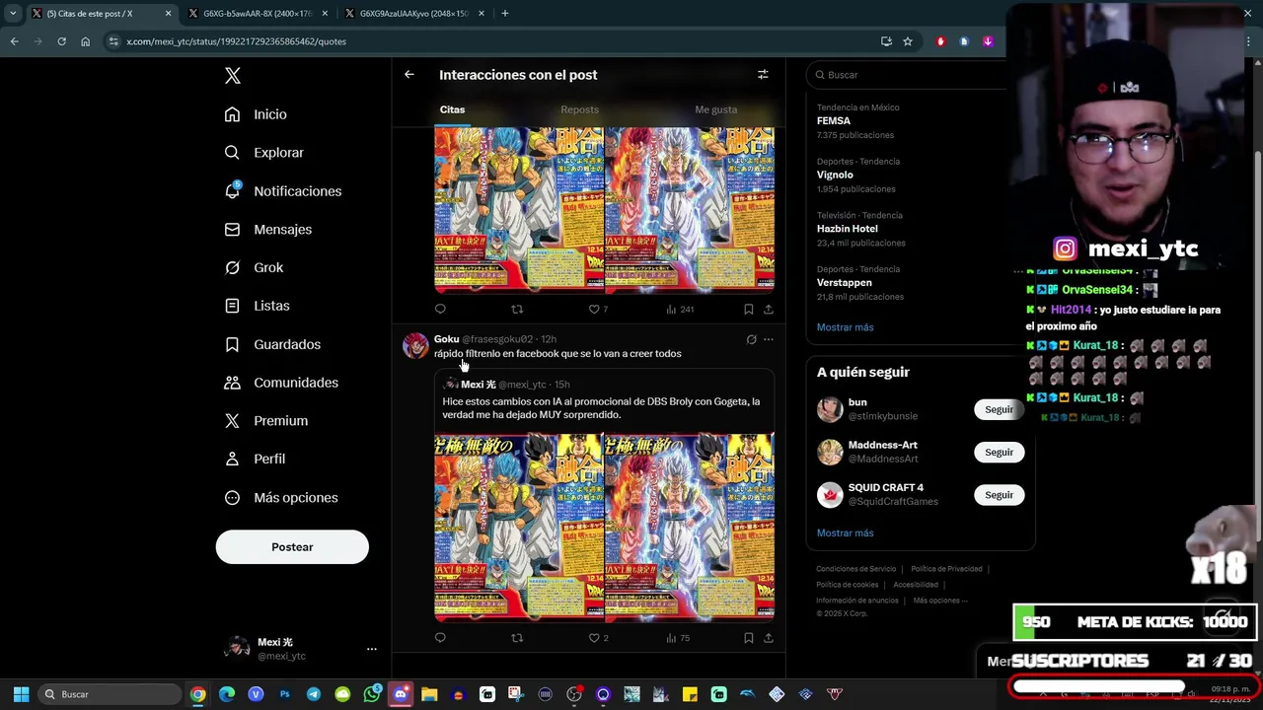This screenshot has width=1263, height=710.
Task: Open the filter settings icon in post header
Action: [763, 74]
